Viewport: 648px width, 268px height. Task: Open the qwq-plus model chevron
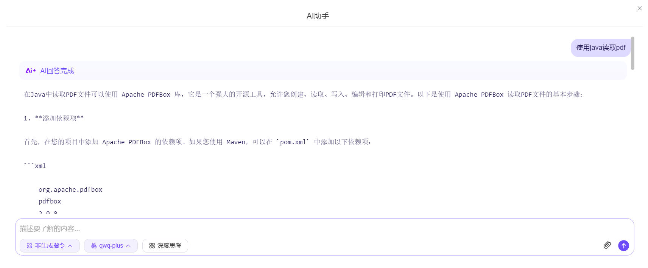128,246
